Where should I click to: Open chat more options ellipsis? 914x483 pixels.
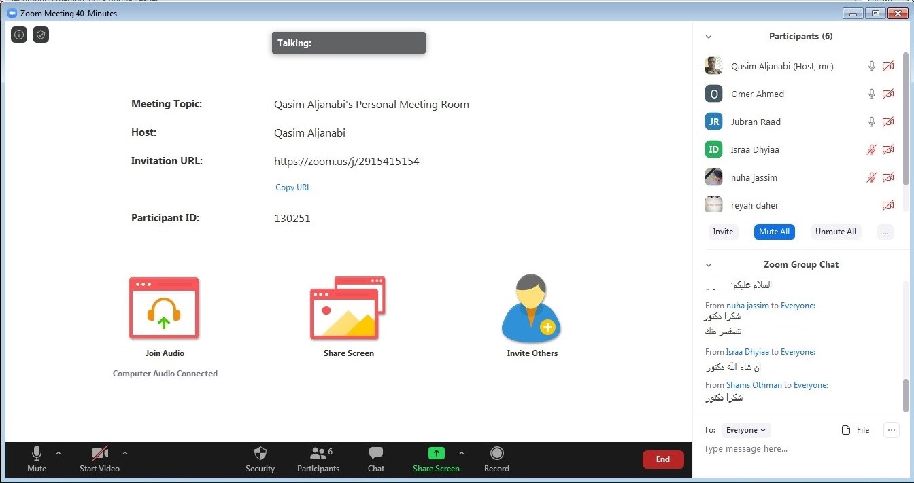891,430
